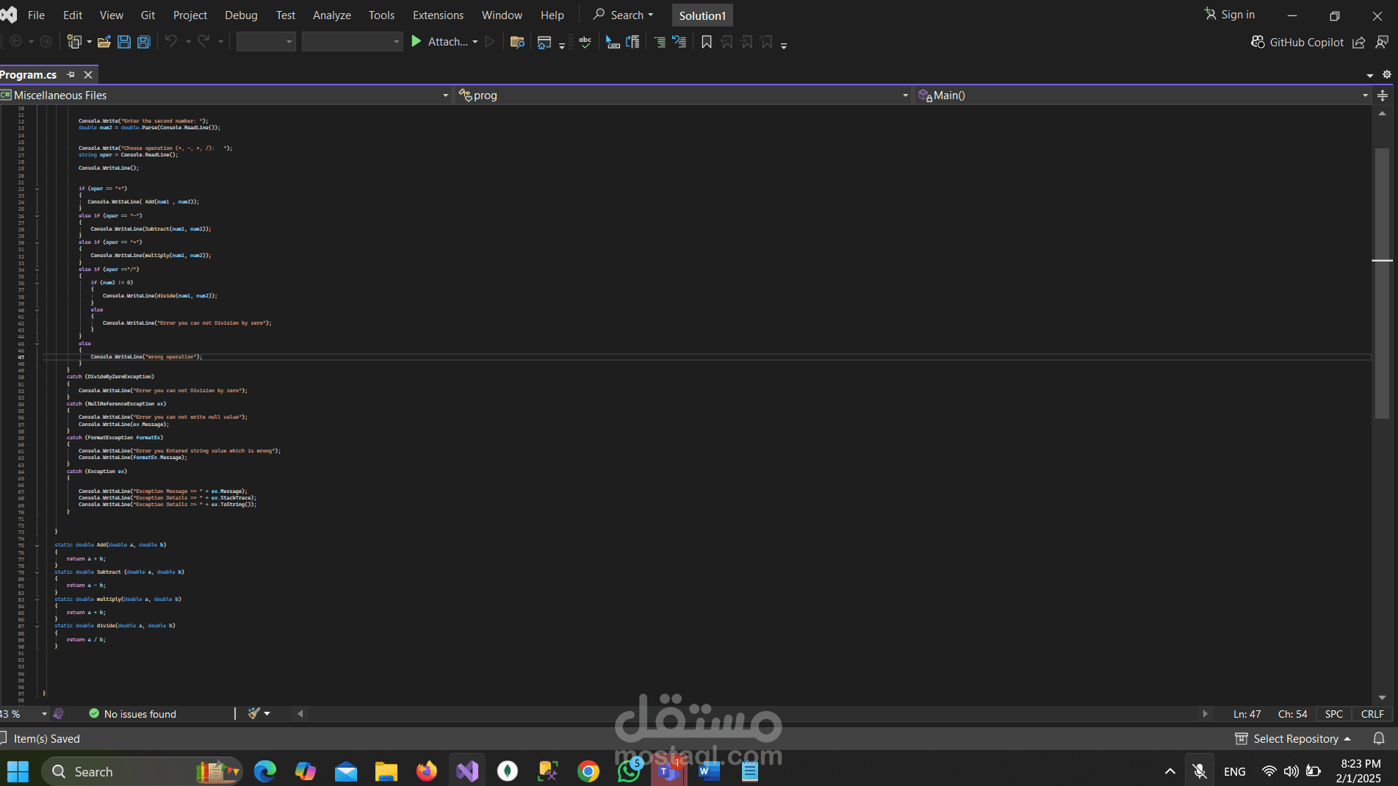Open Microsoft Edge from the taskbar
1398x786 pixels.
tap(265, 771)
